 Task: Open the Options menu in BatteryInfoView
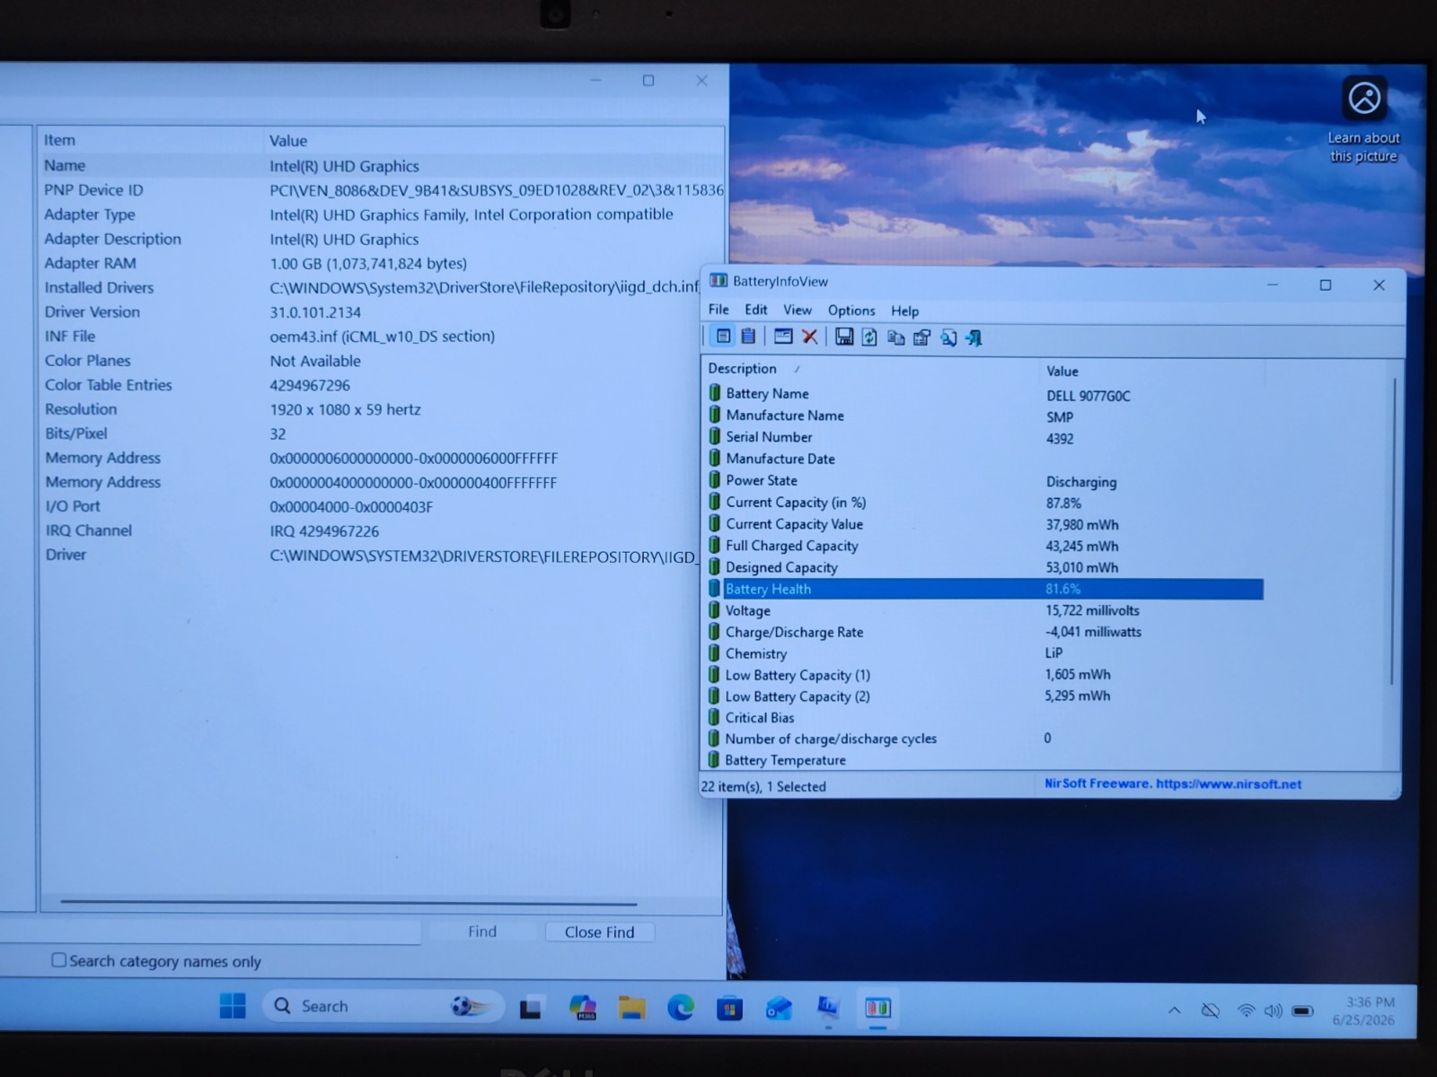pos(851,311)
